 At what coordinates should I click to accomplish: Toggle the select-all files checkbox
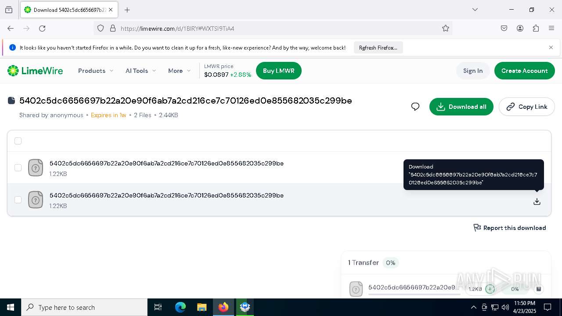point(18,141)
